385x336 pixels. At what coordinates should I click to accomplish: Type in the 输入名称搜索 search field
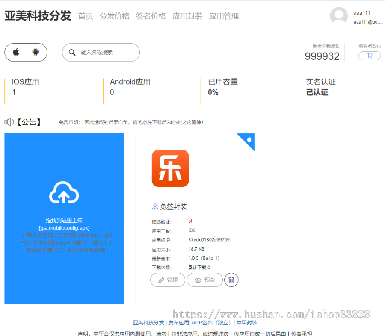[107, 53]
